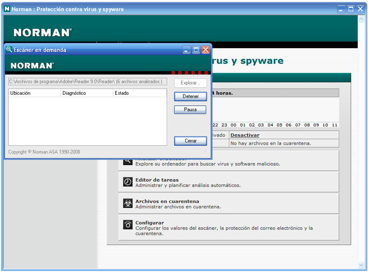
Task: Minimize the Escáner en demanda dialog
Action: pyautogui.click(x=187, y=50)
